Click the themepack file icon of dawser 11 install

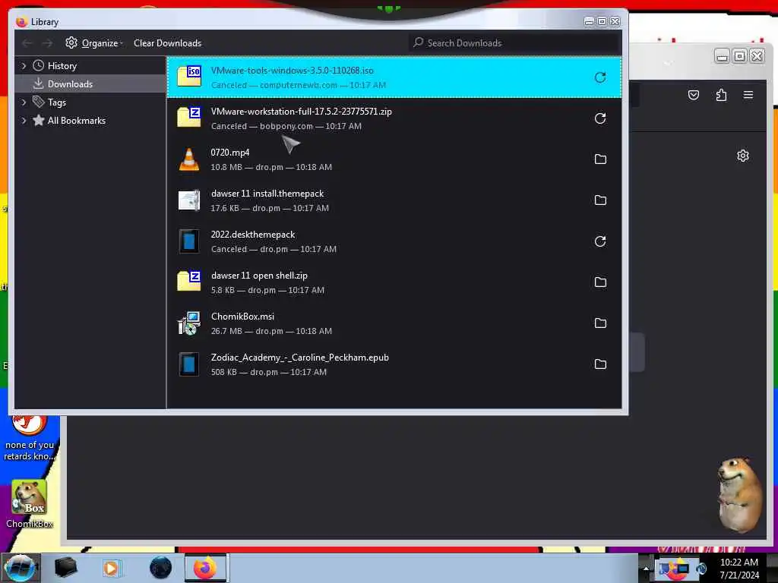(189, 200)
